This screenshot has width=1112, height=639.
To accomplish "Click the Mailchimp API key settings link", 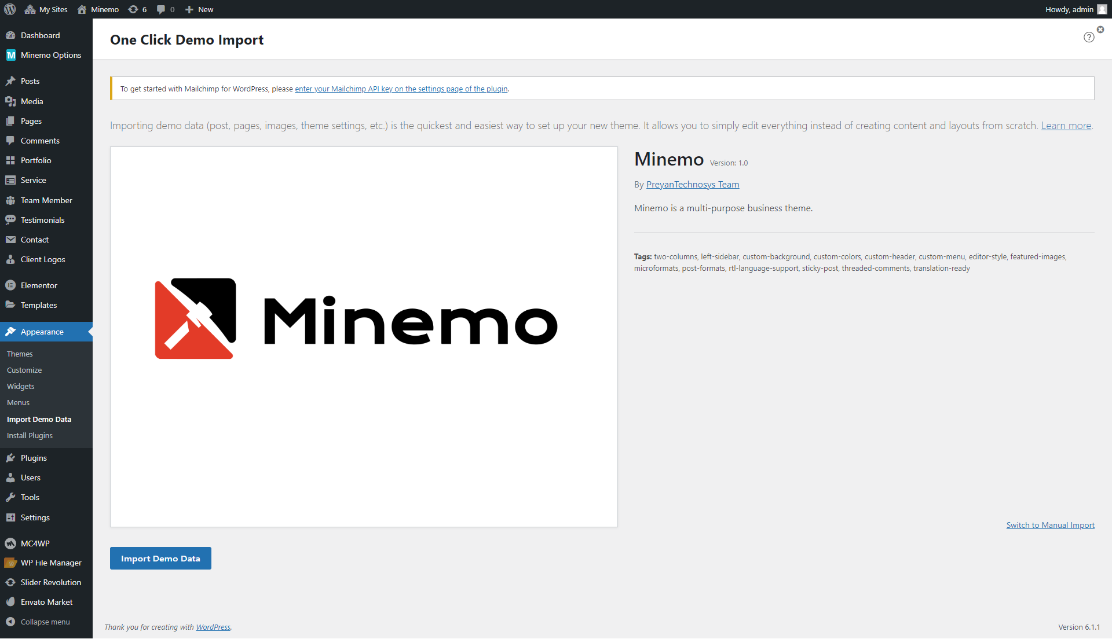I will (x=401, y=89).
